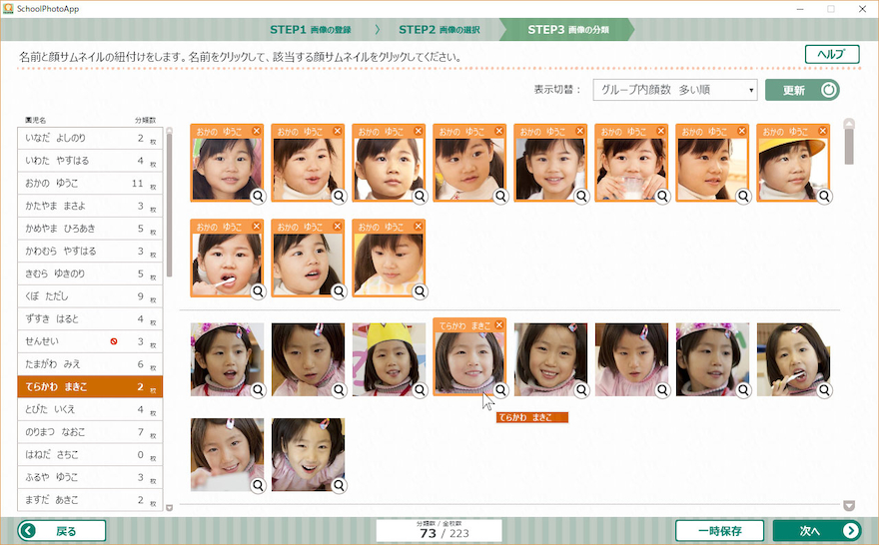Go to STEP2 画像の選択

pos(439,30)
